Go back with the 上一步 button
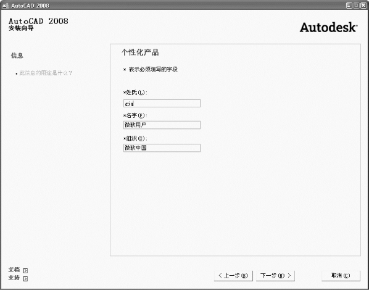Screen dimensions: 369x290 233,276
